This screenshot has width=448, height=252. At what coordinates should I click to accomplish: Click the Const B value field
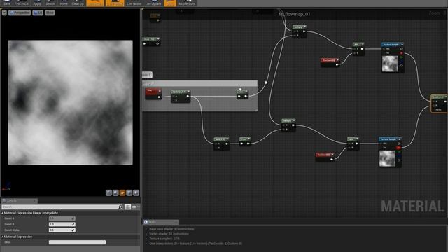click(62, 224)
